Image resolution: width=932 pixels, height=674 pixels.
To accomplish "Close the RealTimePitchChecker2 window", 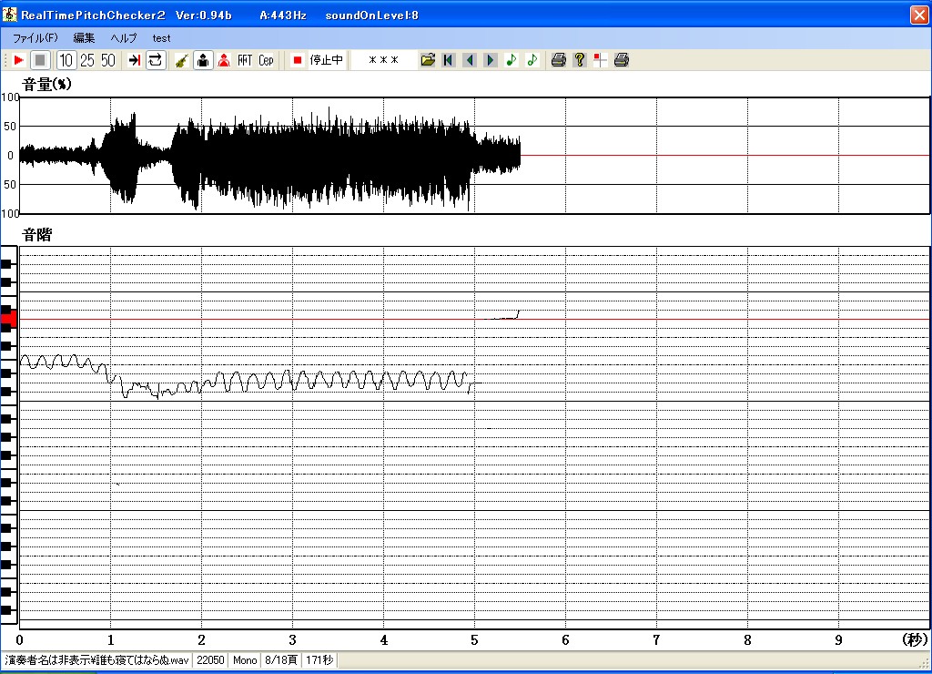I will (x=919, y=15).
